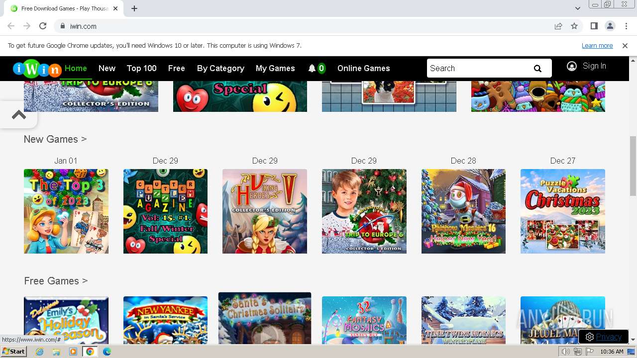
Task: Open Free Games section heading
Action: 56,281
